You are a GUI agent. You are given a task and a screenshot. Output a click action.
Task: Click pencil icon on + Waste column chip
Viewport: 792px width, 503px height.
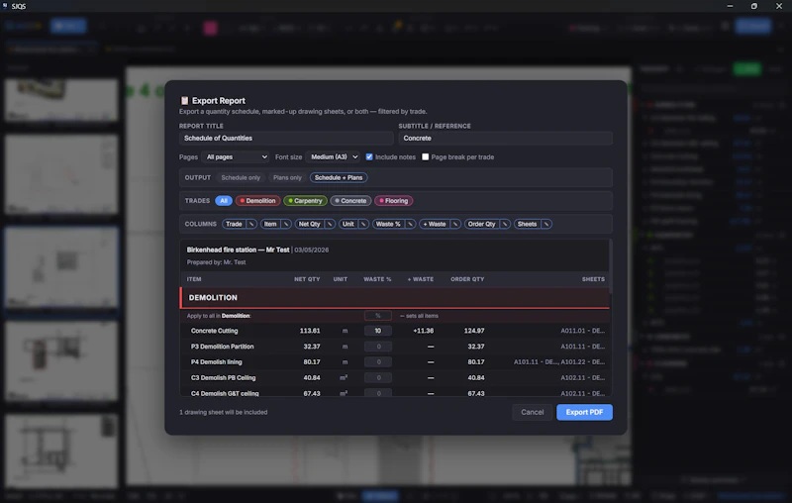(x=455, y=224)
